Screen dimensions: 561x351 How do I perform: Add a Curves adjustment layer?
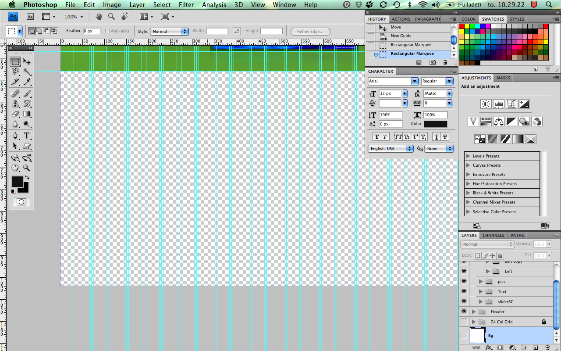point(511,104)
